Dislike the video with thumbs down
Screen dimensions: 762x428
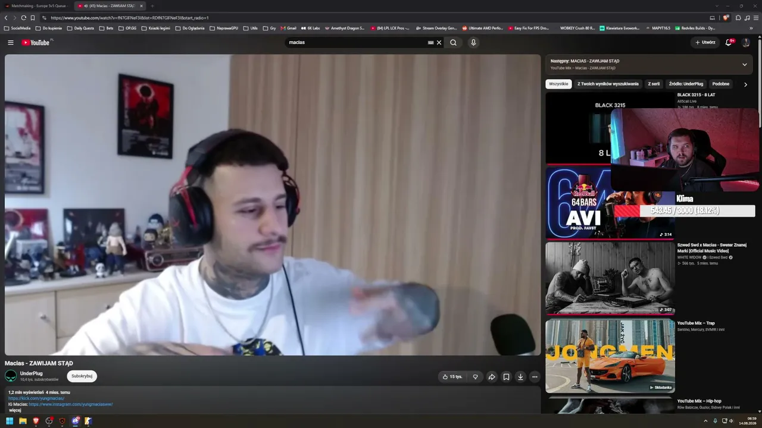tap(475, 376)
